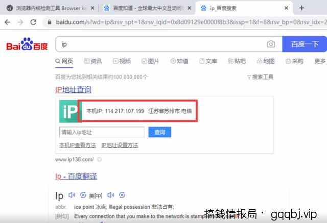Reload the page with refresh icon
The height and width of the screenshot is (223, 327).
coord(33,22)
